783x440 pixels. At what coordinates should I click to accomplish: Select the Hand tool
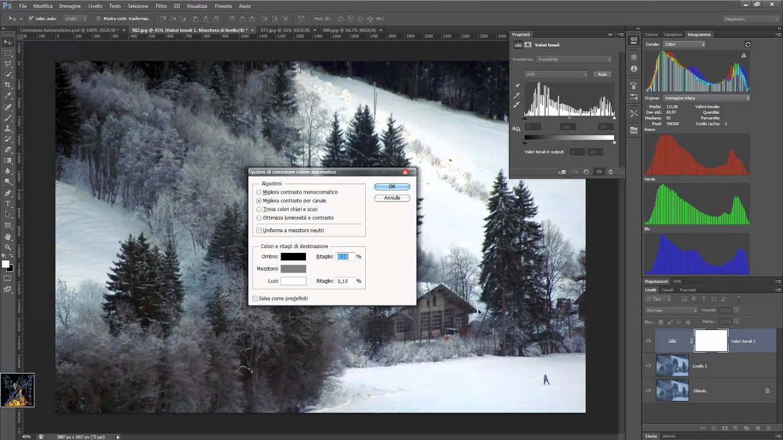8,237
